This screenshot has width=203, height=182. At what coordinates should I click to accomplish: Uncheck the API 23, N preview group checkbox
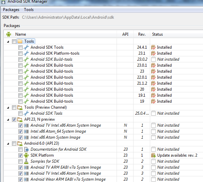point(14,119)
